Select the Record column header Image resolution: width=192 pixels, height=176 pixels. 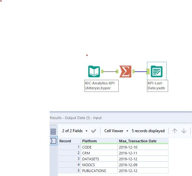(69, 141)
